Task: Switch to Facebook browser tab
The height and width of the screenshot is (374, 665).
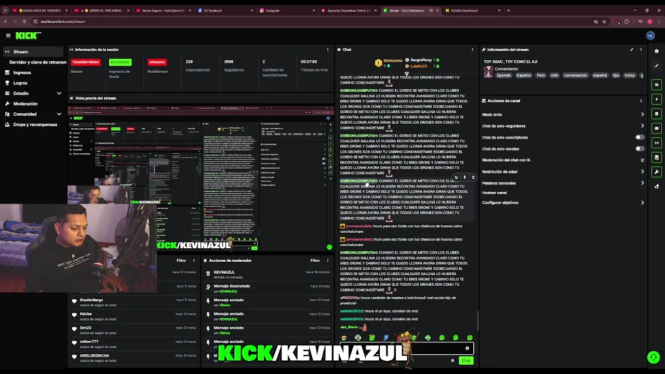Action: [x=225, y=10]
